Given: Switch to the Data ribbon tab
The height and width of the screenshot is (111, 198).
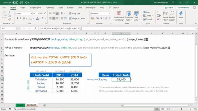Looking at the screenshot, I should coord(61,7).
